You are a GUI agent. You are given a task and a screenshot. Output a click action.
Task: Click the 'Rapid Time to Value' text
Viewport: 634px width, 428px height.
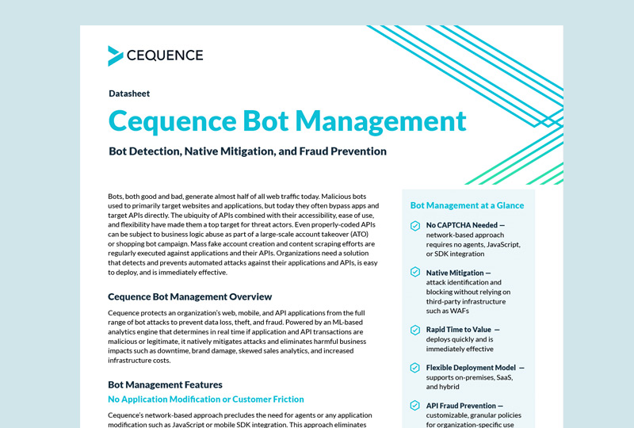click(459, 330)
